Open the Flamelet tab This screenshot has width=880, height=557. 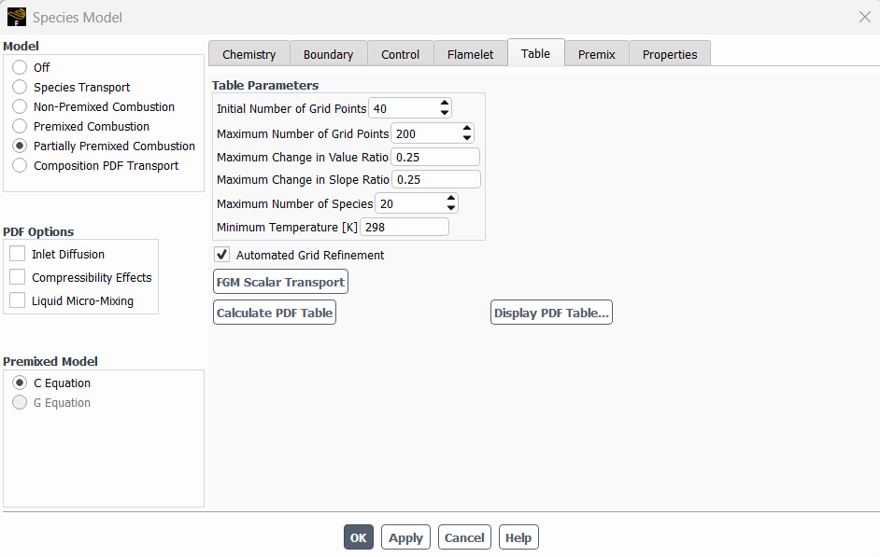point(470,54)
